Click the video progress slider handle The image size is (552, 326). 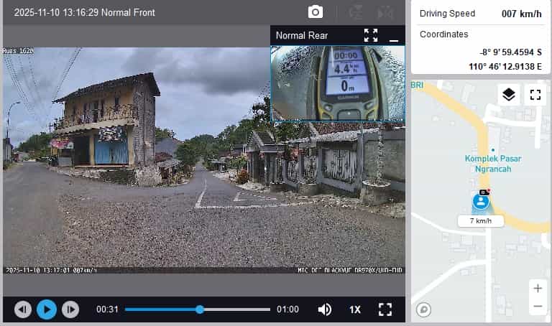tap(200, 309)
